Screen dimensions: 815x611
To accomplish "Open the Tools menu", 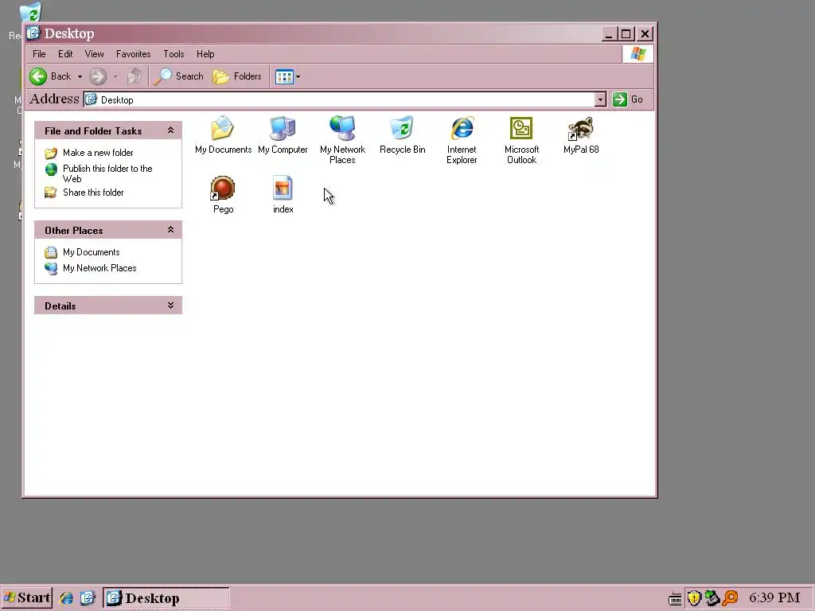I will 174,54.
